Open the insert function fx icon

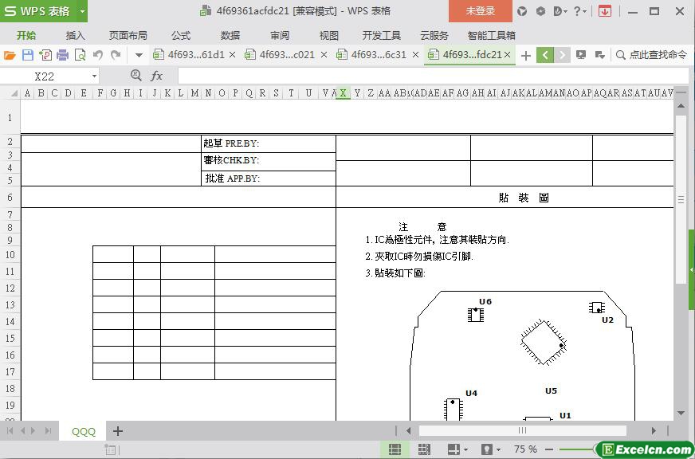coord(156,76)
